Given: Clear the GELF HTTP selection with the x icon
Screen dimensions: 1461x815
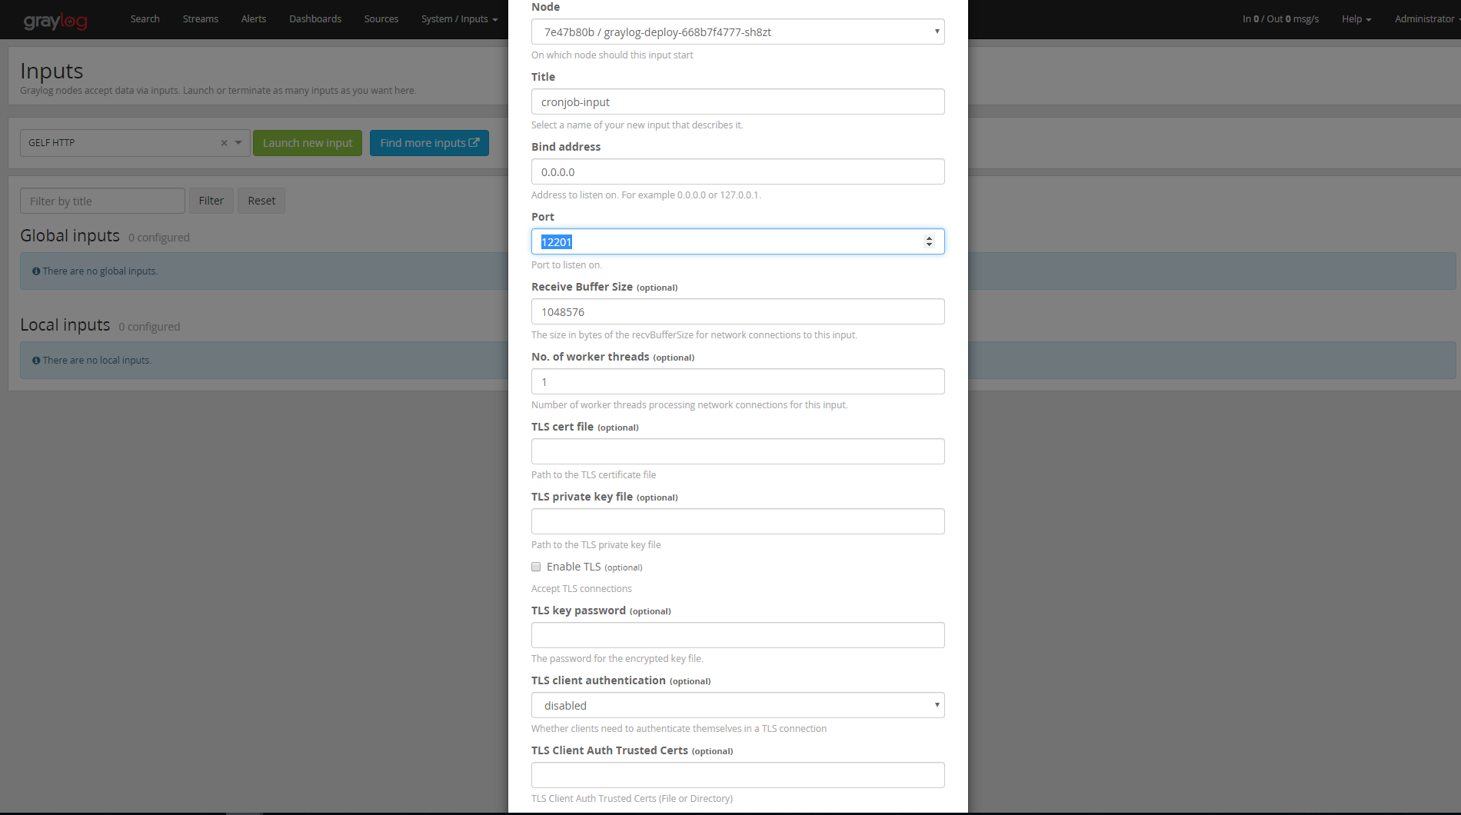Looking at the screenshot, I should [224, 143].
